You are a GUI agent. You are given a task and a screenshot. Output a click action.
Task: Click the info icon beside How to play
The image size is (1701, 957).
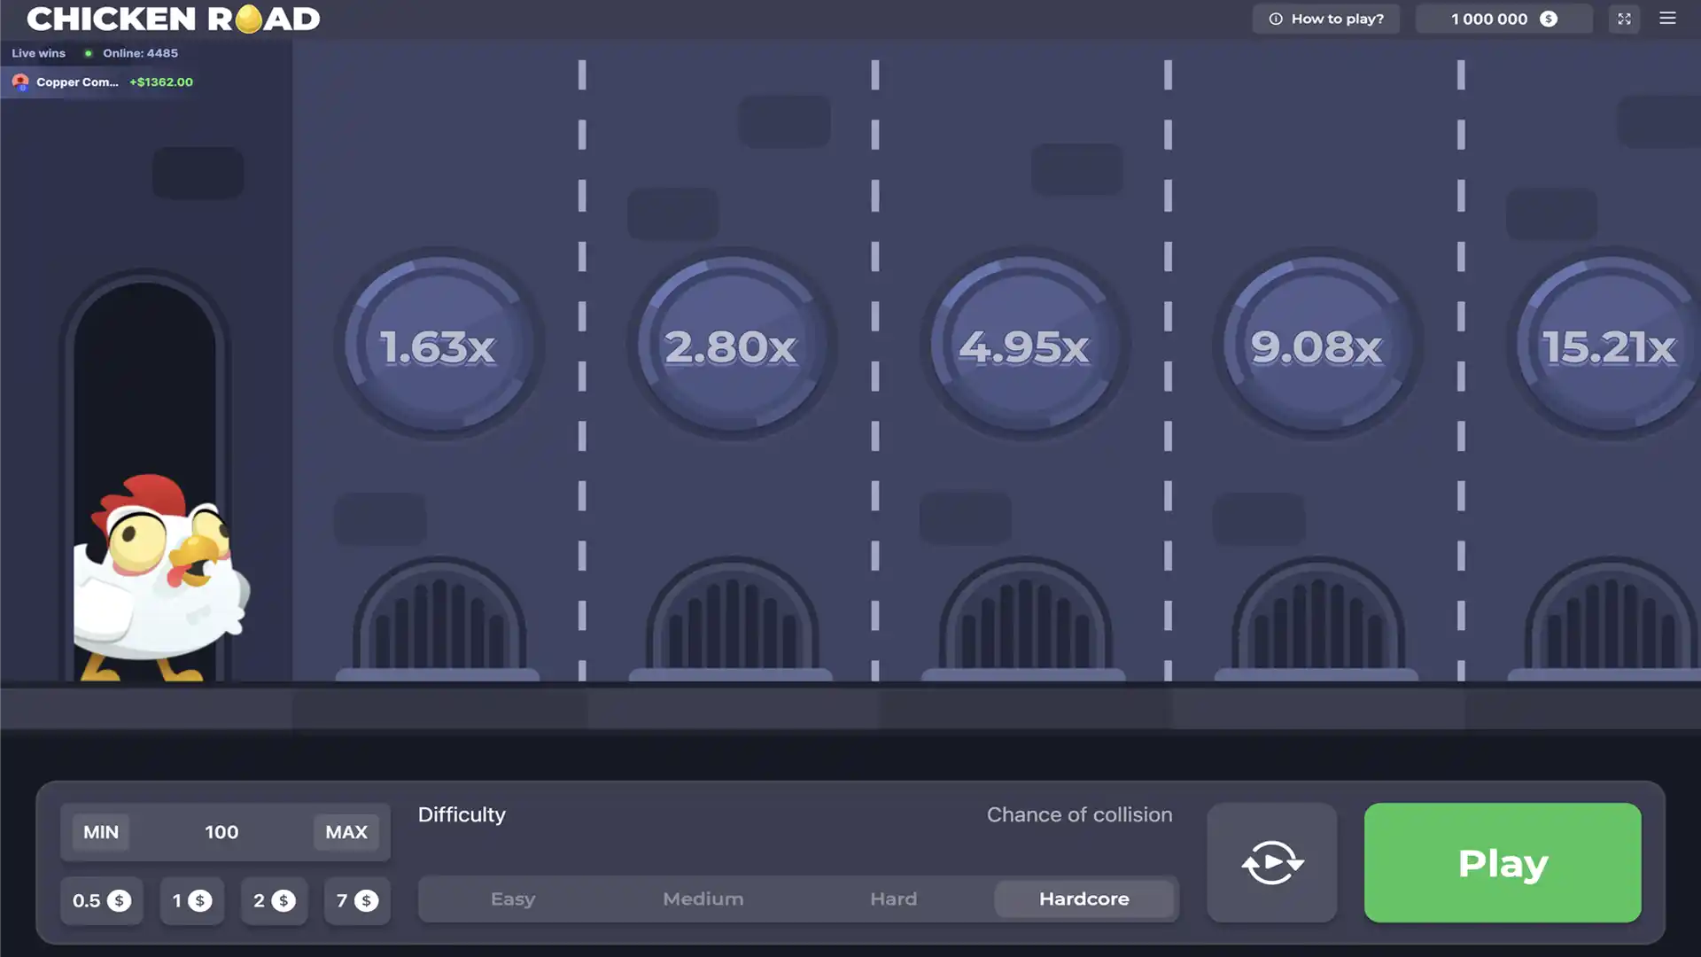click(x=1276, y=19)
